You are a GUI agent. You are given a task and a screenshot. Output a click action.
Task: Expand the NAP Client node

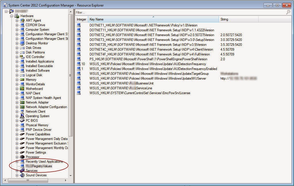tap(17, 93)
